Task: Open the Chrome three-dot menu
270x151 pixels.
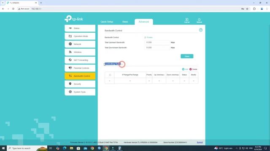Action: click(x=267, y=9)
